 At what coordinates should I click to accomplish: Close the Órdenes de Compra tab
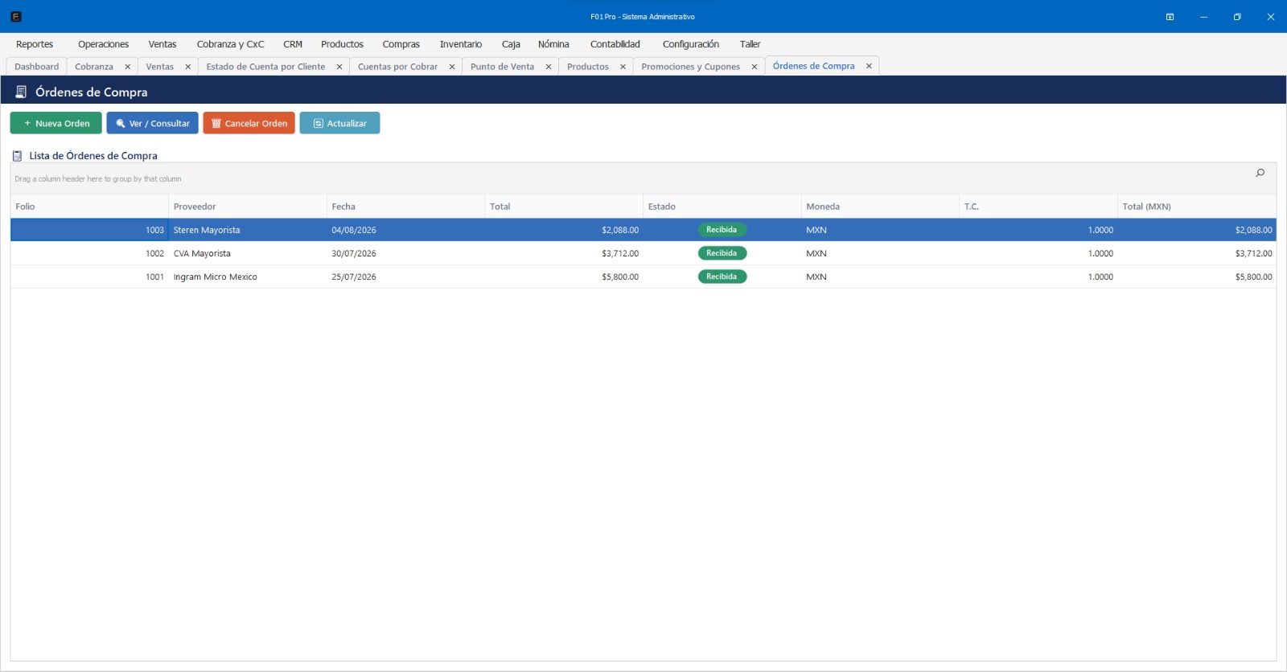pos(869,66)
